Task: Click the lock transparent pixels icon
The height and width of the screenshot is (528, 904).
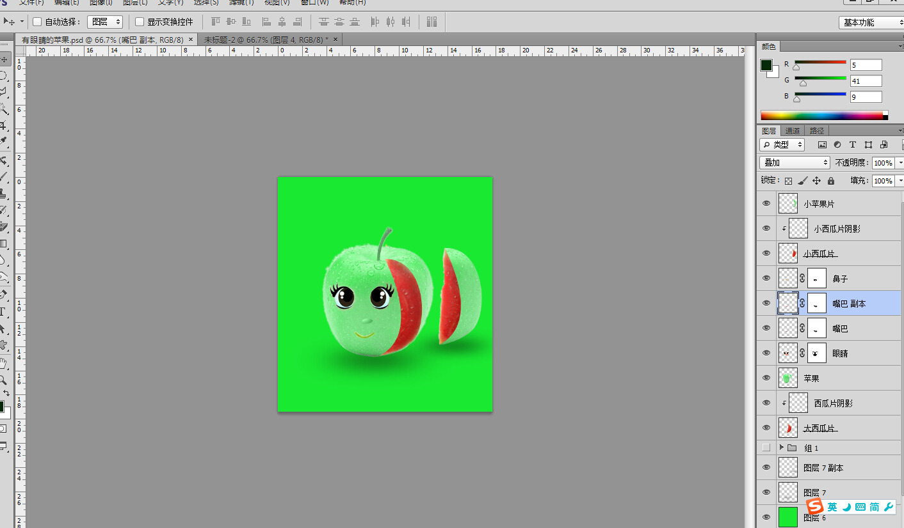Action: 788,181
